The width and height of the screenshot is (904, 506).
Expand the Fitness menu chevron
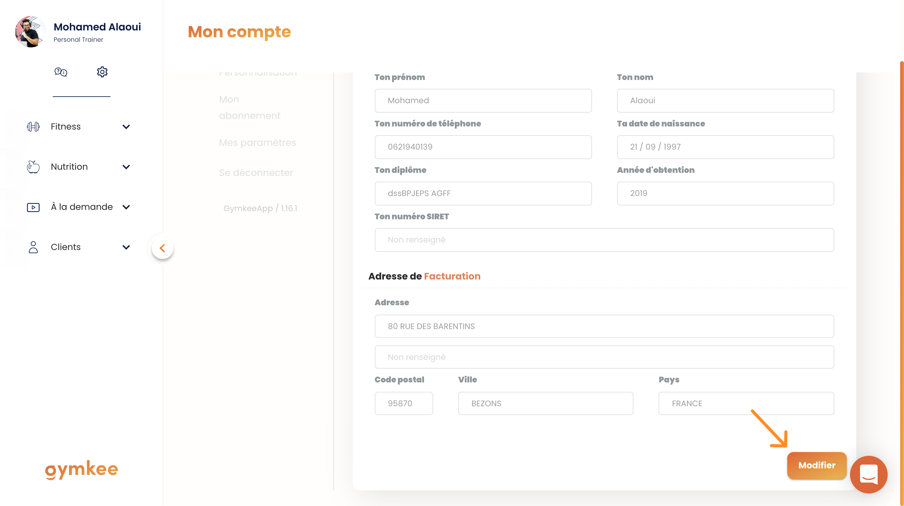point(126,127)
